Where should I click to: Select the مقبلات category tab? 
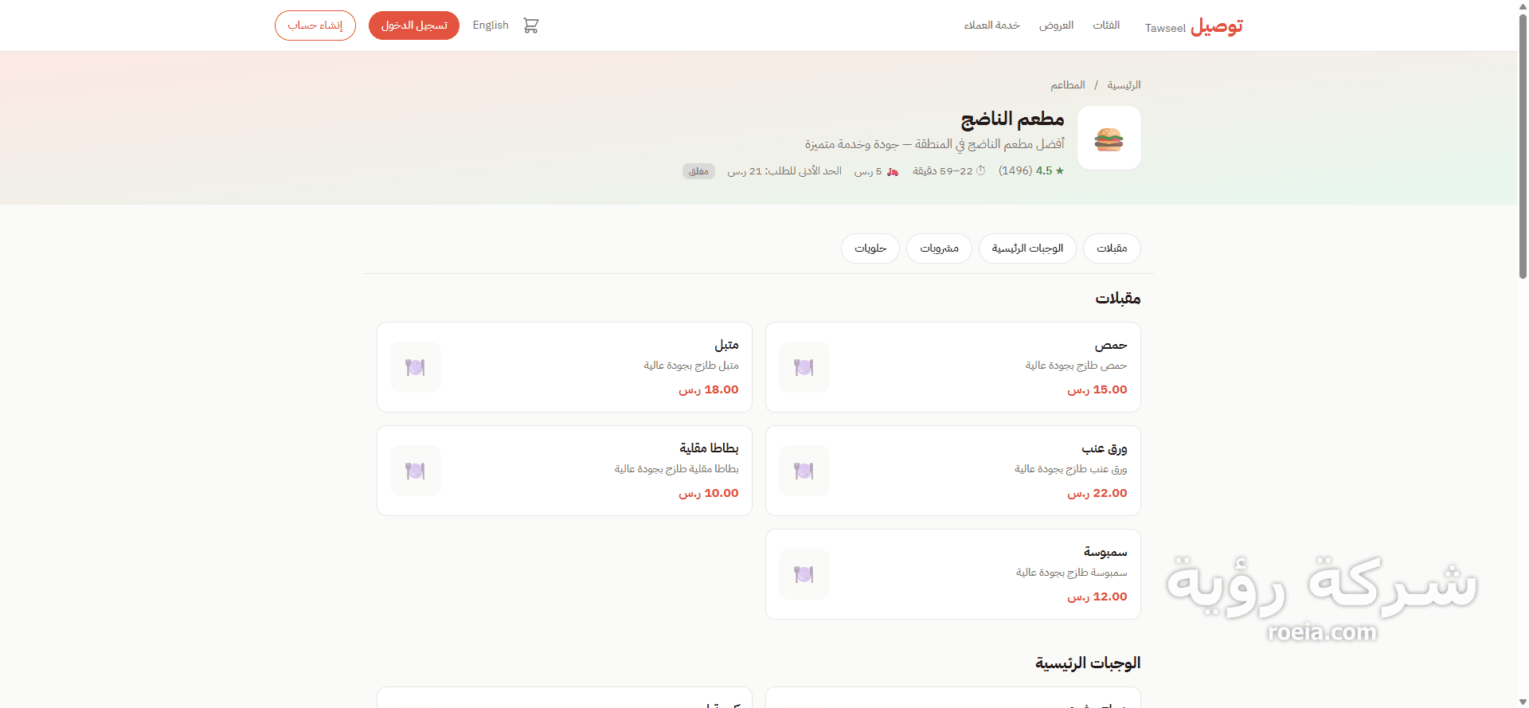pos(1112,248)
